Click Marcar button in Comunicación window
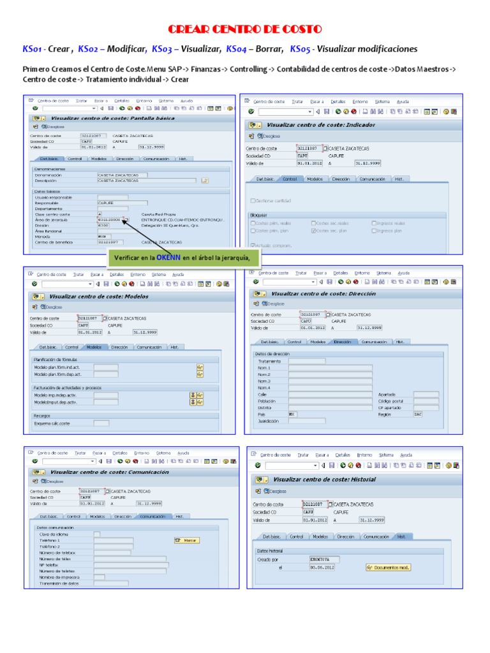Image resolution: width=490 pixels, height=653 pixels. (x=187, y=540)
